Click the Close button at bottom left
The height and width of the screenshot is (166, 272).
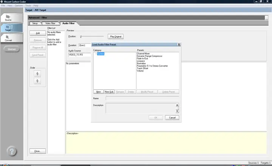[38, 151]
